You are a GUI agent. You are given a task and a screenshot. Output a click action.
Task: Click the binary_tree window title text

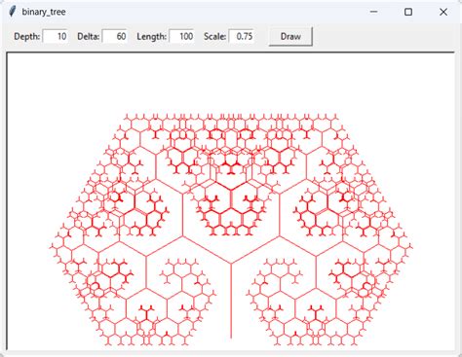tap(44, 12)
